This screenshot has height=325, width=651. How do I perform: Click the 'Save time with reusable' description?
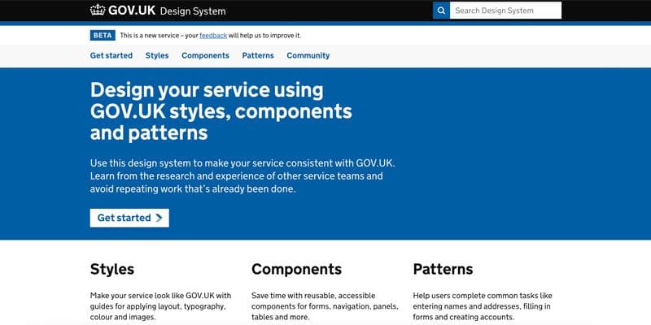click(325, 306)
